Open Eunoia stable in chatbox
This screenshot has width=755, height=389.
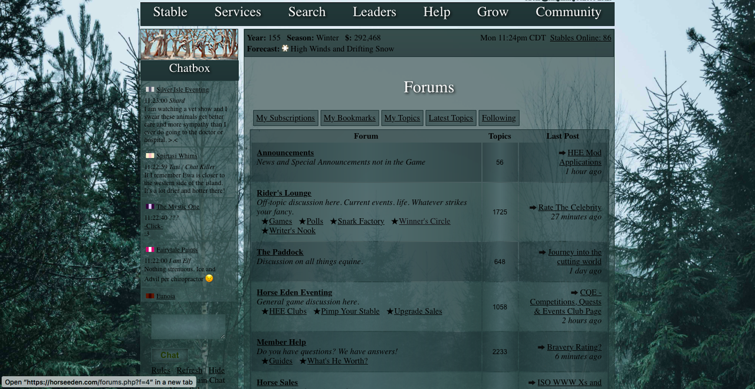(166, 296)
